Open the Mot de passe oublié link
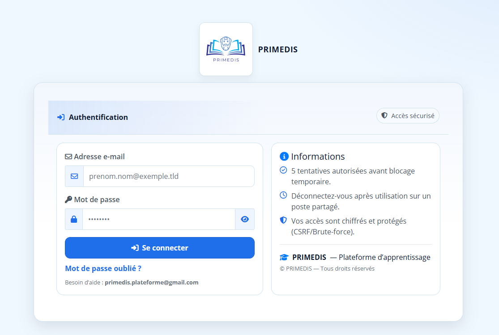499x335 pixels. click(103, 268)
